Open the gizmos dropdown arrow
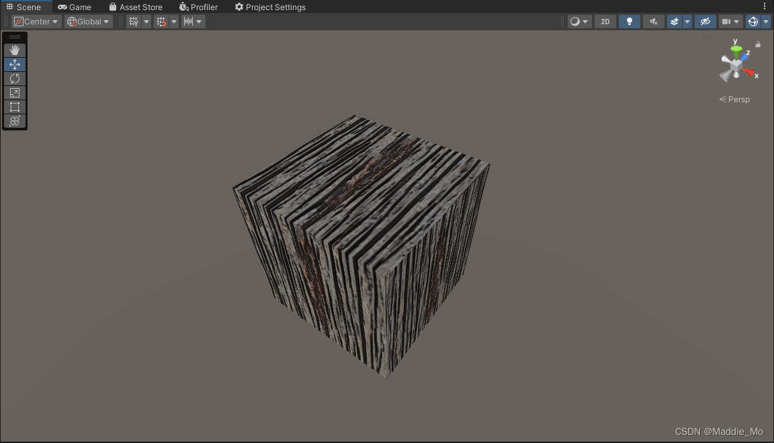This screenshot has width=774, height=443. [766, 22]
